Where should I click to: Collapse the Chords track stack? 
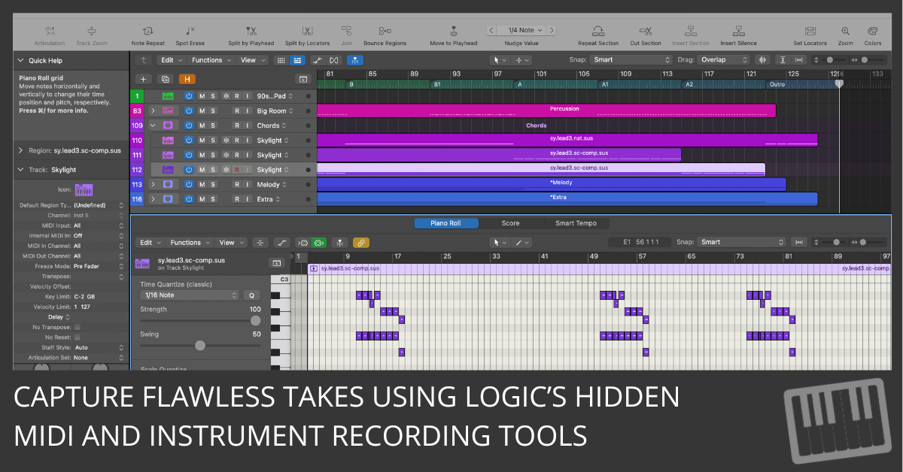153,126
